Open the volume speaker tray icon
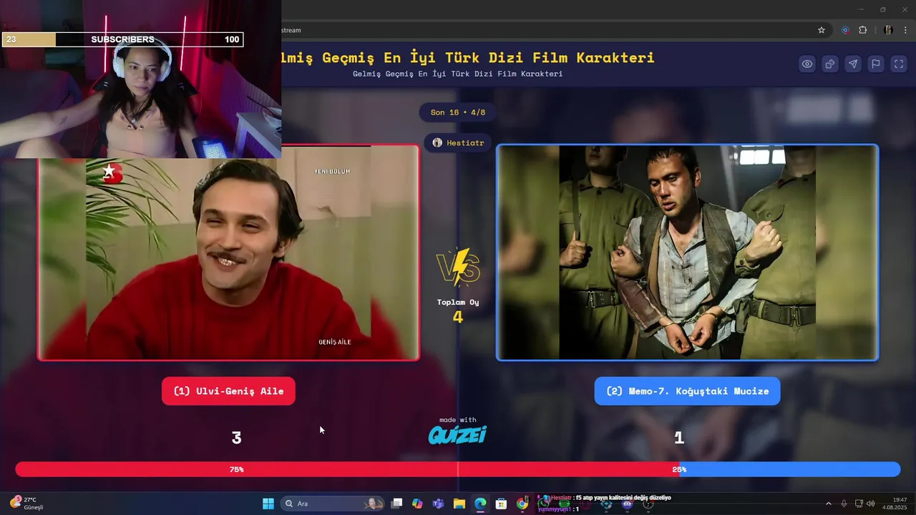The width and height of the screenshot is (916, 515). tap(871, 504)
